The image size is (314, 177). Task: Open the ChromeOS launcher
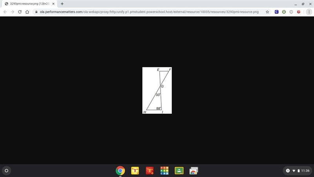point(6,171)
